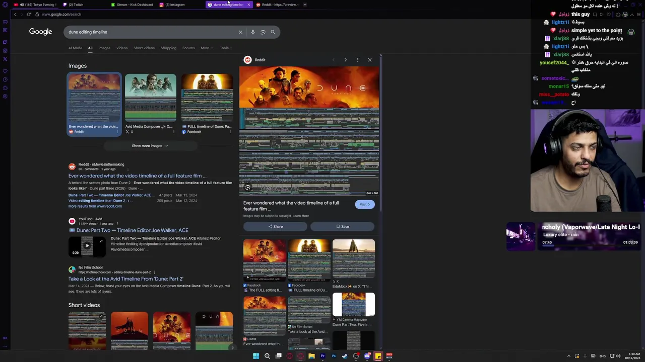Switch to Videos search tab
The height and width of the screenshot is (362, 645).
[122, 48]
